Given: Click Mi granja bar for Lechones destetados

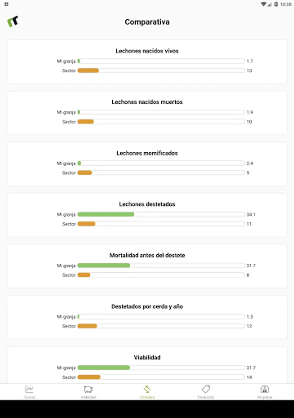Looking at the screenshot, I should pyautogui.click(x=161, y=215).
